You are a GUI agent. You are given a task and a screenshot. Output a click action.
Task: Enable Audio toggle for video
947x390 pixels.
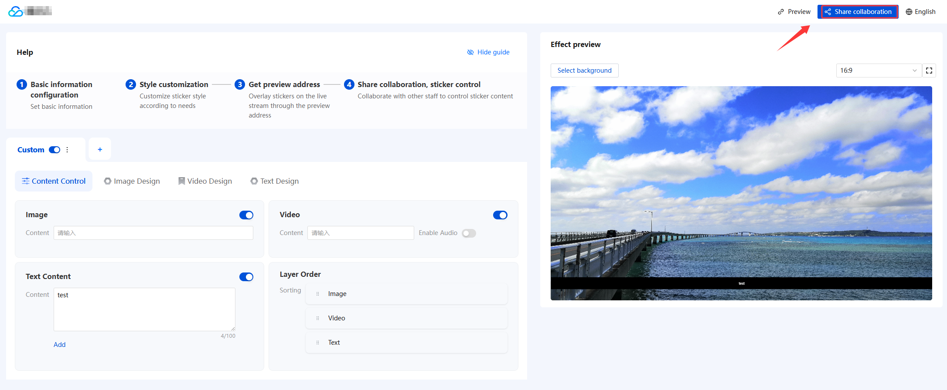coord(469,233)
